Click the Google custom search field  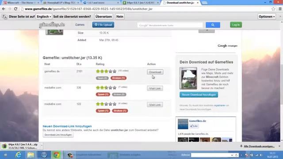[170, 25]
